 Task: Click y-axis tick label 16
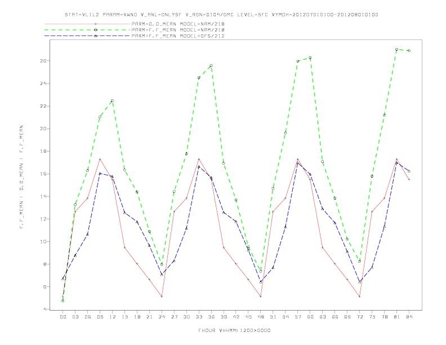43,174
